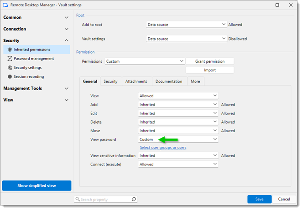Image resolution: width=302 pixels, height=210 pixels.
Task: Click the Security settings shield-gear icon
Action: (10, 68)
